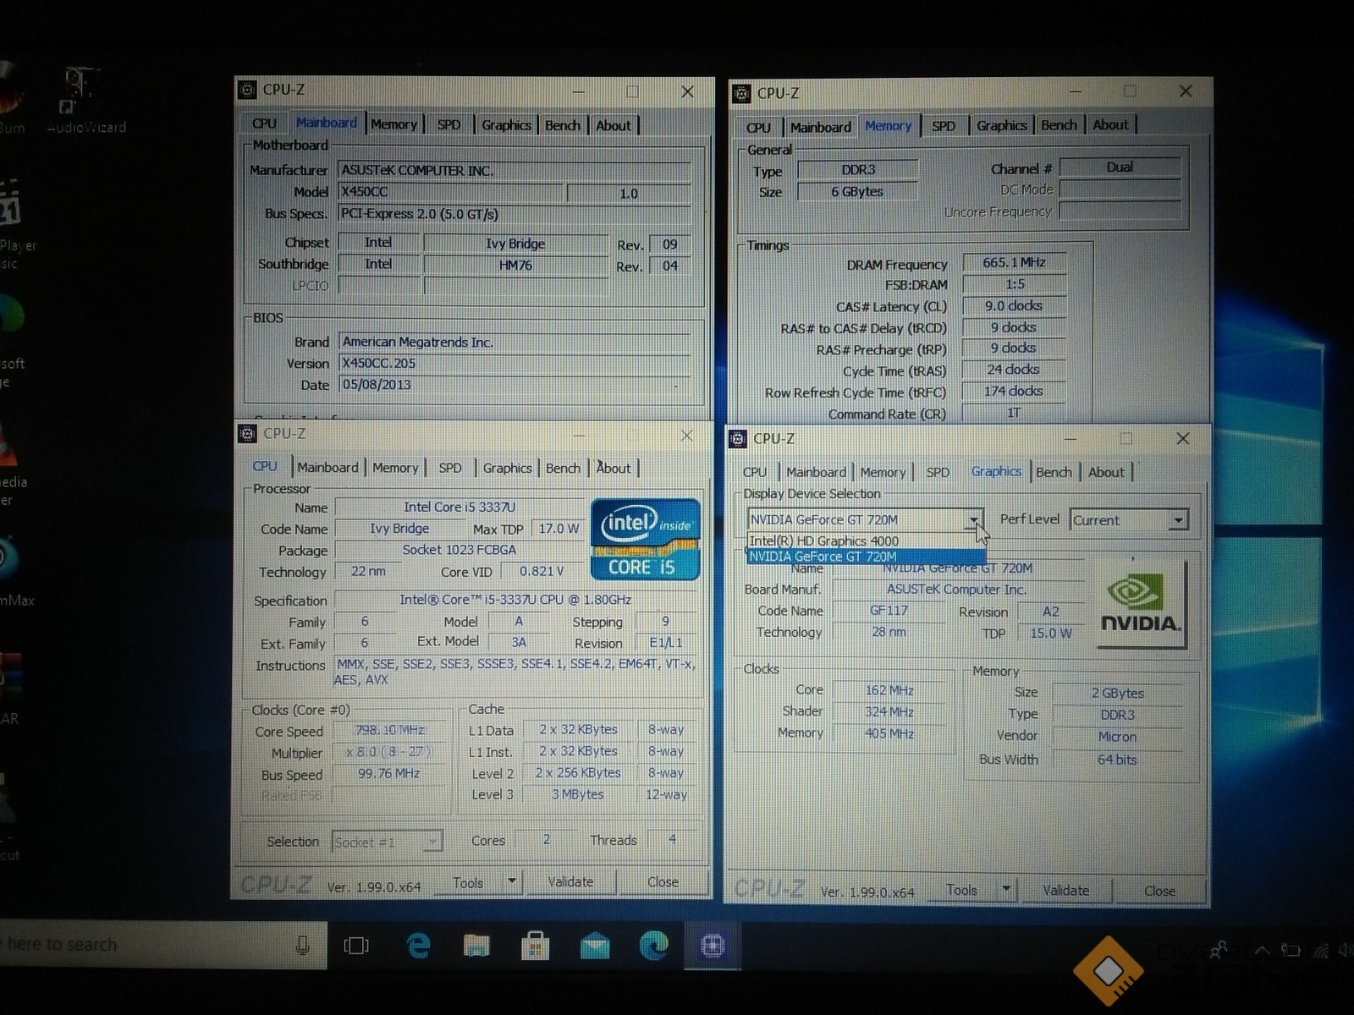Click the Level 3 cache 3 MBytes value
Viewport: 1354px width, 1015px height.
tap(578, 795)
